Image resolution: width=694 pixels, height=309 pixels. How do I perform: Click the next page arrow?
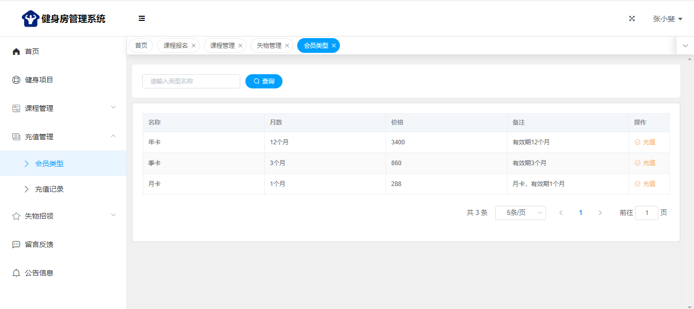600,213
